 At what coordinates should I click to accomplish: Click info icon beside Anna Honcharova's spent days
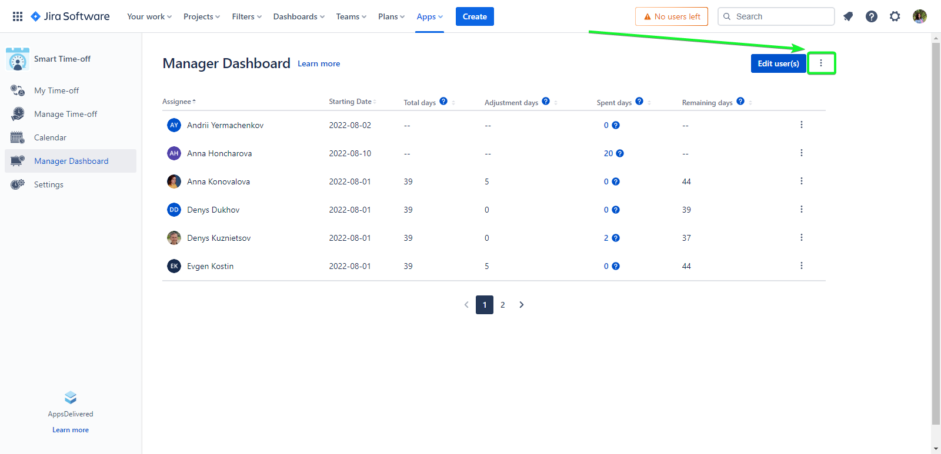coord(620,153)
